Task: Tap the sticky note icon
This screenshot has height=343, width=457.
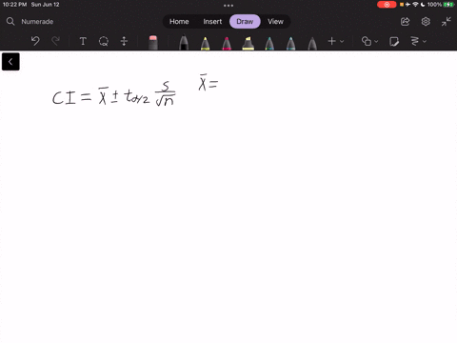Action: pyautogui.click(x=394, y=41)
